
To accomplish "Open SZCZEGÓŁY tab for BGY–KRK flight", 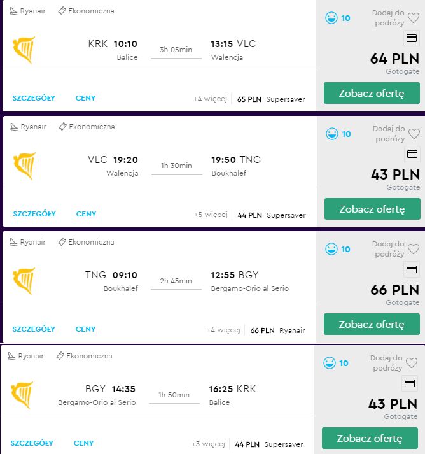I will [x=32, y=443].
